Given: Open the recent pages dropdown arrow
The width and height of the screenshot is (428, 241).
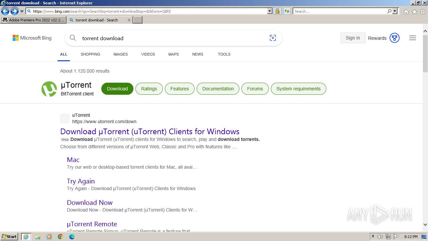Looking at the screenshot, I should coord(22,11).
